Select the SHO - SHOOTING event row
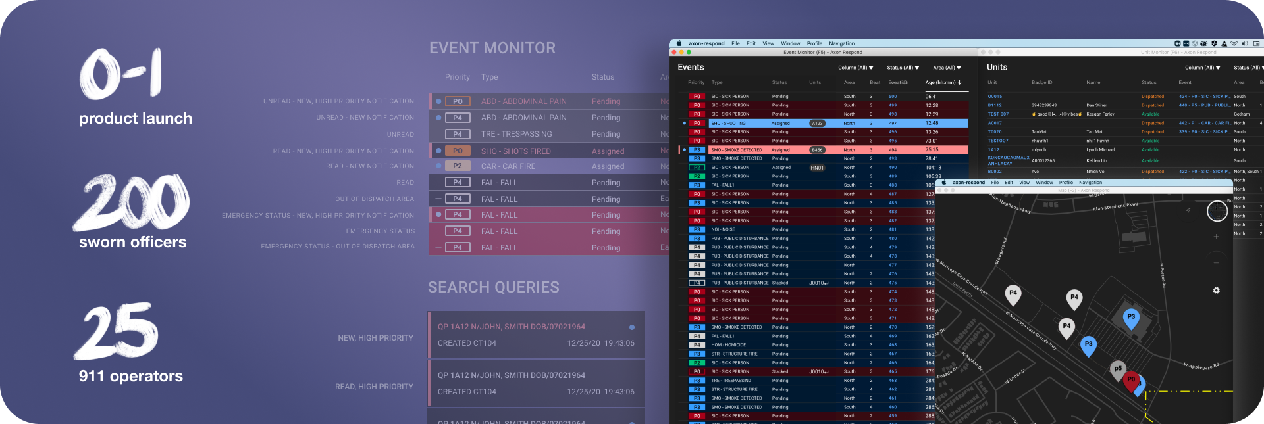Screen dimensions: 1264x424 823,123
